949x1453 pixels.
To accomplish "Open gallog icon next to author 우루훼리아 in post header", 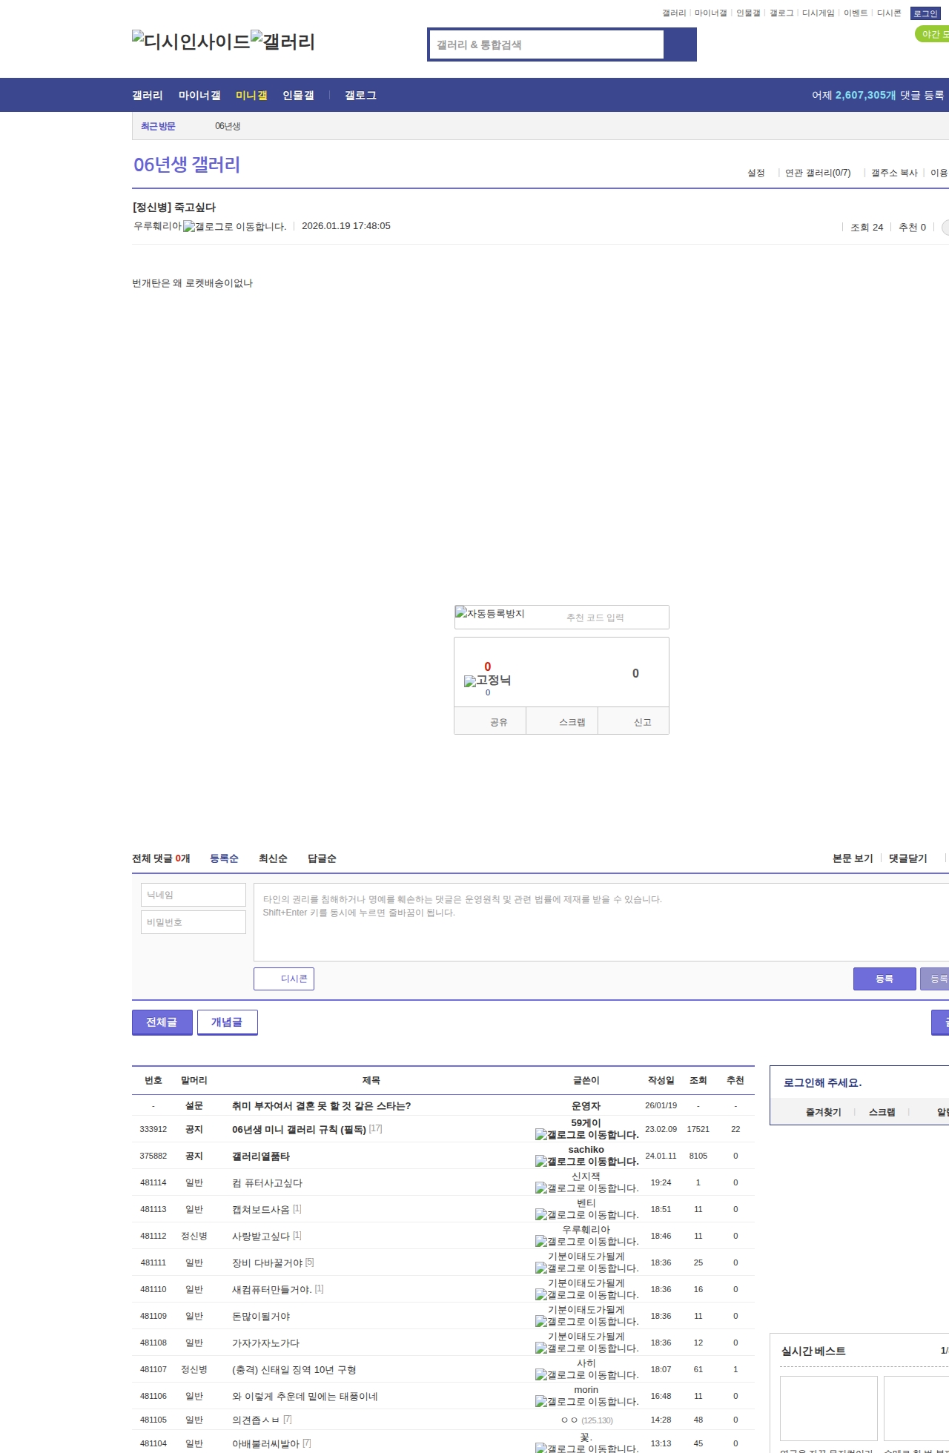I will click(x=189, y=227).
